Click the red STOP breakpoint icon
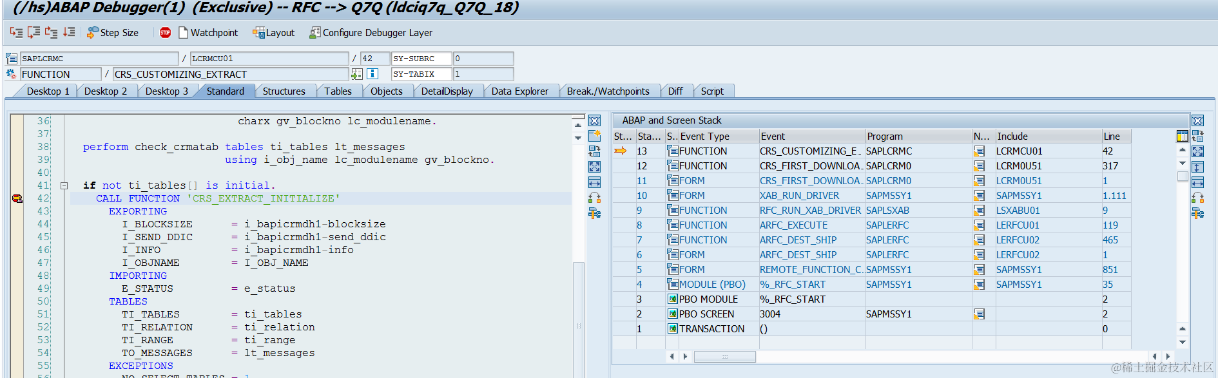This screenshot has height=378, width=1218. point(165,32)
